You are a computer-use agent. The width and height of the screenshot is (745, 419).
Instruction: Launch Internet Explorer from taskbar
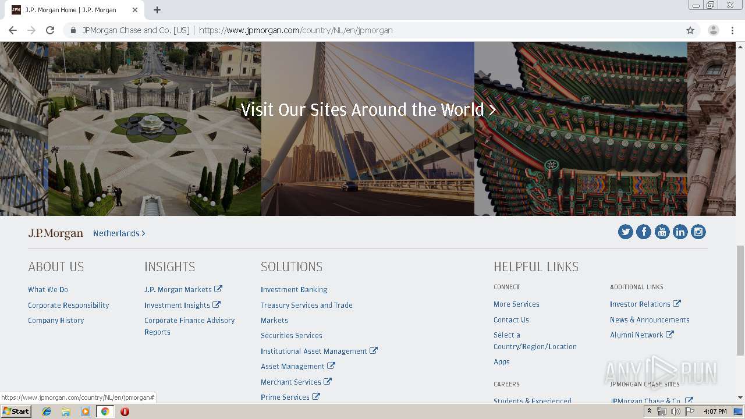click(47, 411)
